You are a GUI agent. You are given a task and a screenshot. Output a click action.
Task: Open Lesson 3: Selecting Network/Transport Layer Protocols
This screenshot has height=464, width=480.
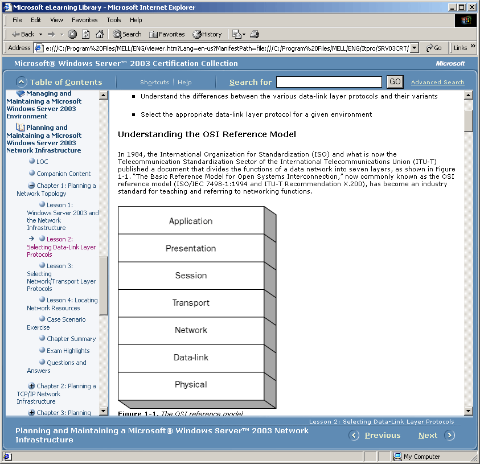(x=61, y=277)
